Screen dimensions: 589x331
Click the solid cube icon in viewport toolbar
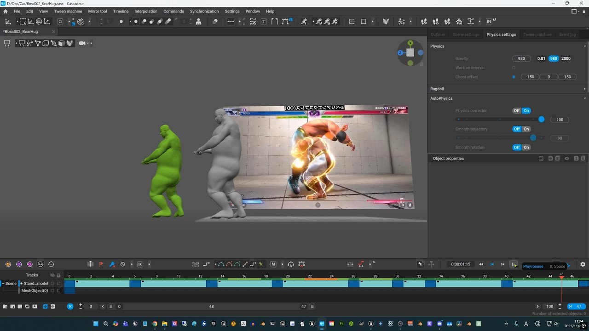(62, 43)
